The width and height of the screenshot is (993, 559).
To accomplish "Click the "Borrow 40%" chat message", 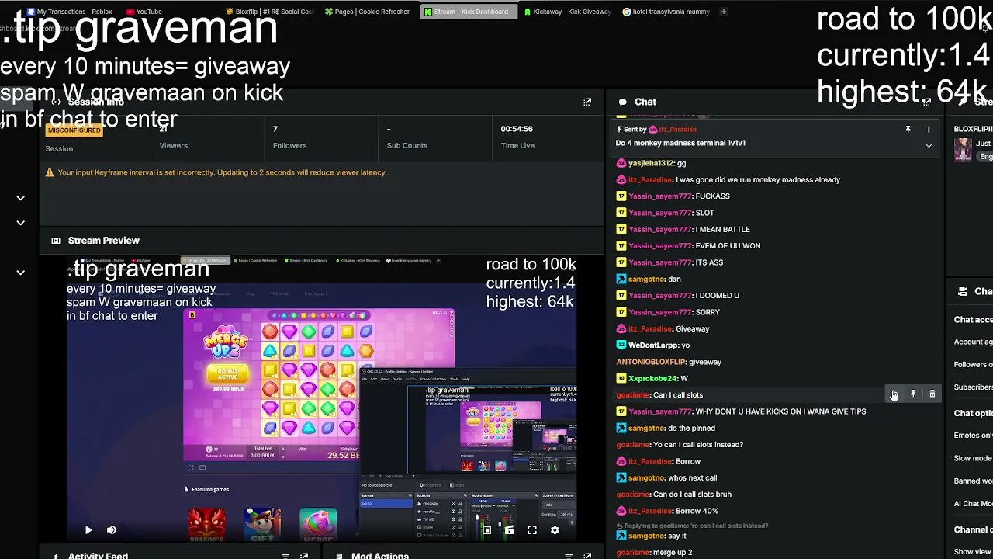I will coord(697,511).
